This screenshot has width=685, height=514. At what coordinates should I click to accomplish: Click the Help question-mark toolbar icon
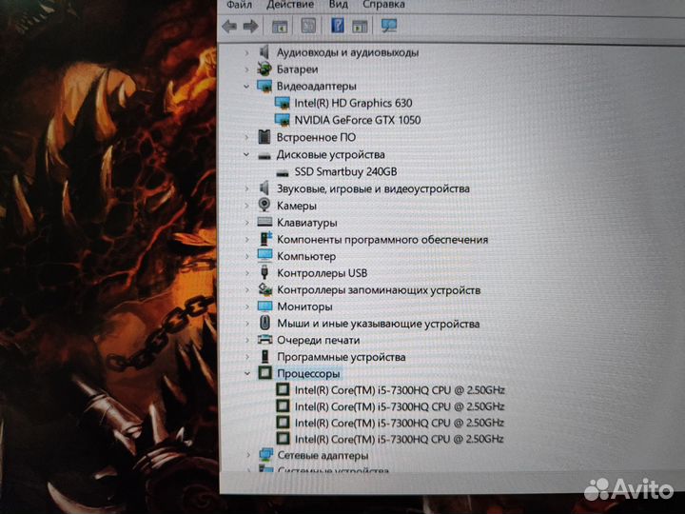337,26
